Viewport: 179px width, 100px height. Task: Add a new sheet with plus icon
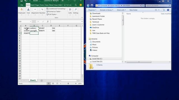42,81
